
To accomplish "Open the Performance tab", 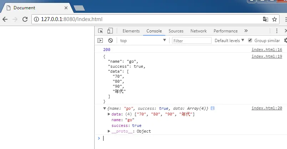I will pos(226,31).
